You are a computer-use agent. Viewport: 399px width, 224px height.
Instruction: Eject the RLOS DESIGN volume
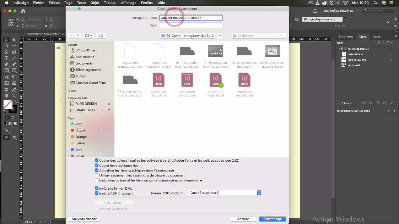(x=109, y=104)
